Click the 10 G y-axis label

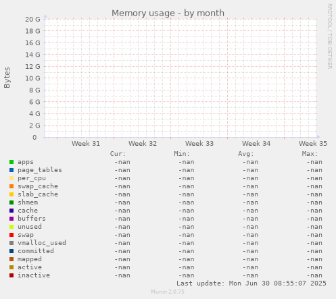click(x=32, y=78)
